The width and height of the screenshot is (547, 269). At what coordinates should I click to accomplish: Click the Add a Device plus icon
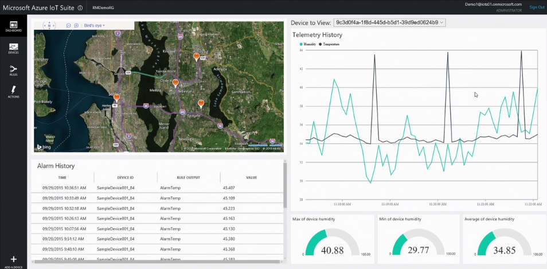coord(13,260)
